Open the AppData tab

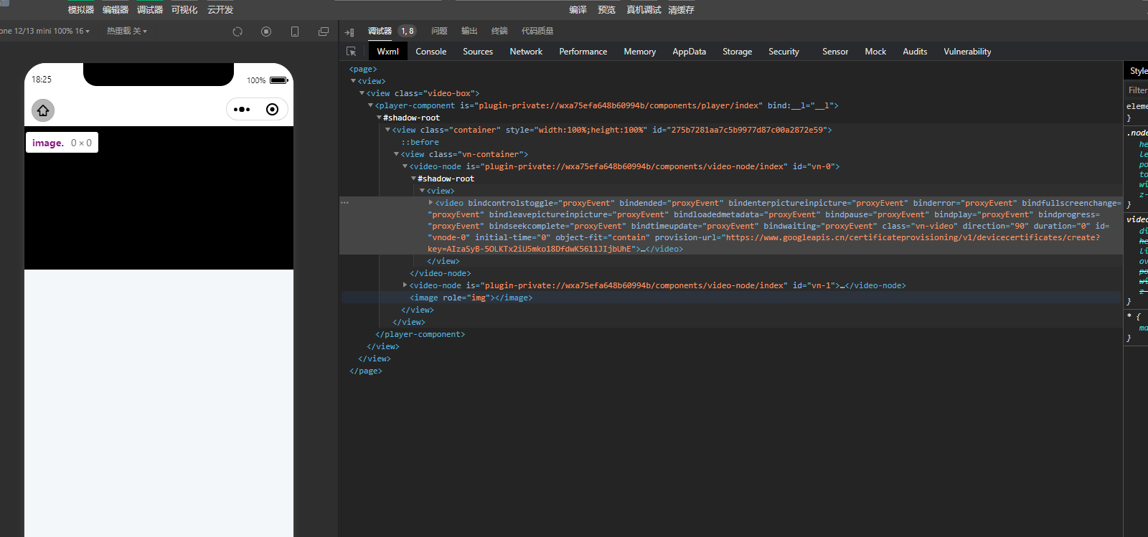(x=690, y=52)
